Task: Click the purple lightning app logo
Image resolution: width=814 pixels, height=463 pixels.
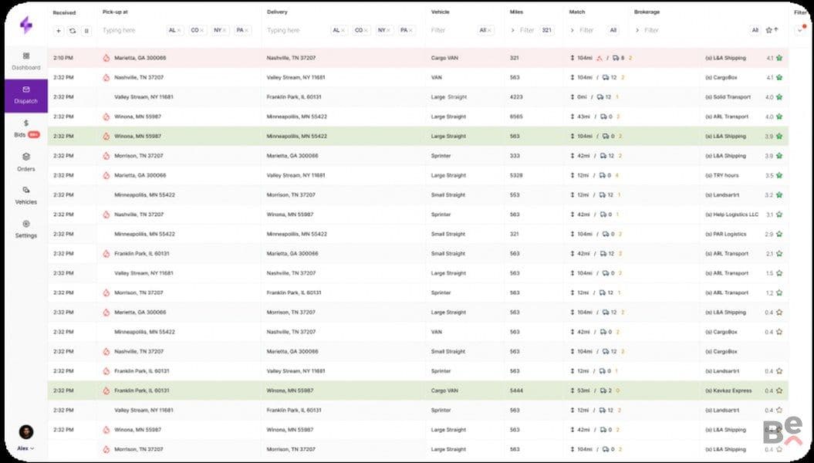Action: (26, 25)
